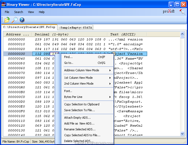The width and height of the screenshot is (188, 145).
Task: Select Save Selection To File...
Action: tap(84, 110)
